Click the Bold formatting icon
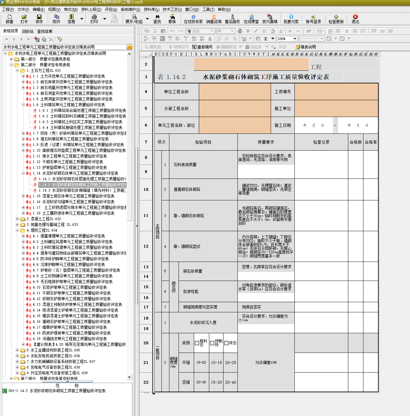This screenshot has height=416, width=410. point(248,31)
